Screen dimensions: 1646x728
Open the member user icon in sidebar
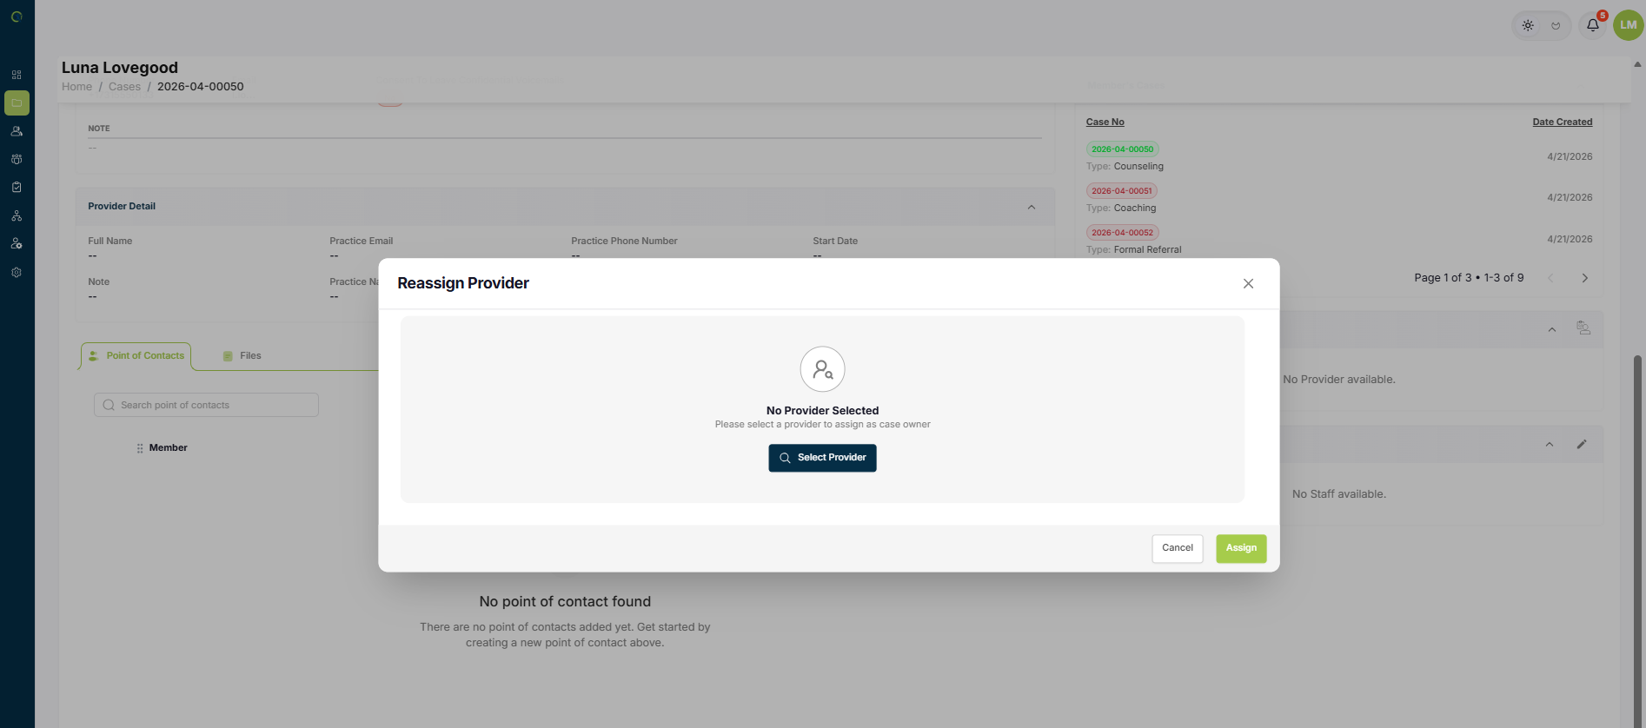pyautogui.click(x=17, y=131)
